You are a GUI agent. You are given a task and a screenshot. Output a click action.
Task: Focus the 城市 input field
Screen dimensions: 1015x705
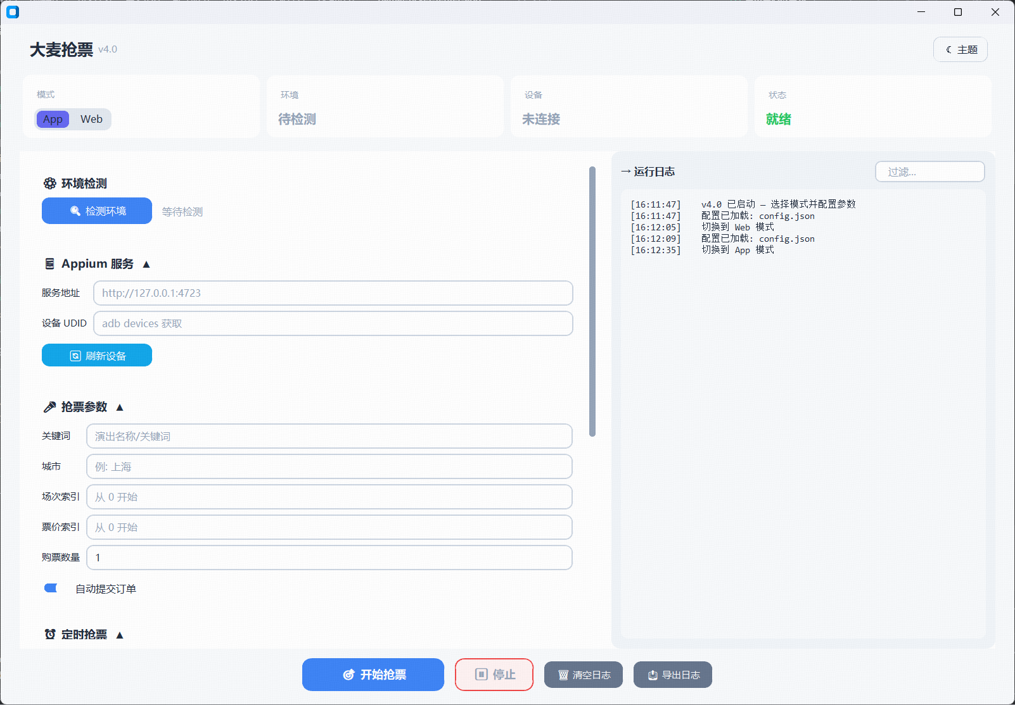329,466
